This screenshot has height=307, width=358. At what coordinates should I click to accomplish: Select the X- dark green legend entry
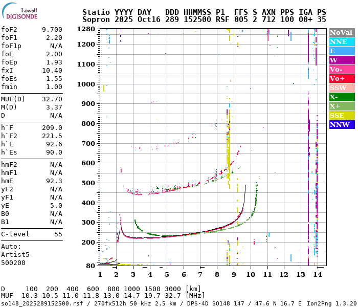point(341,97)
